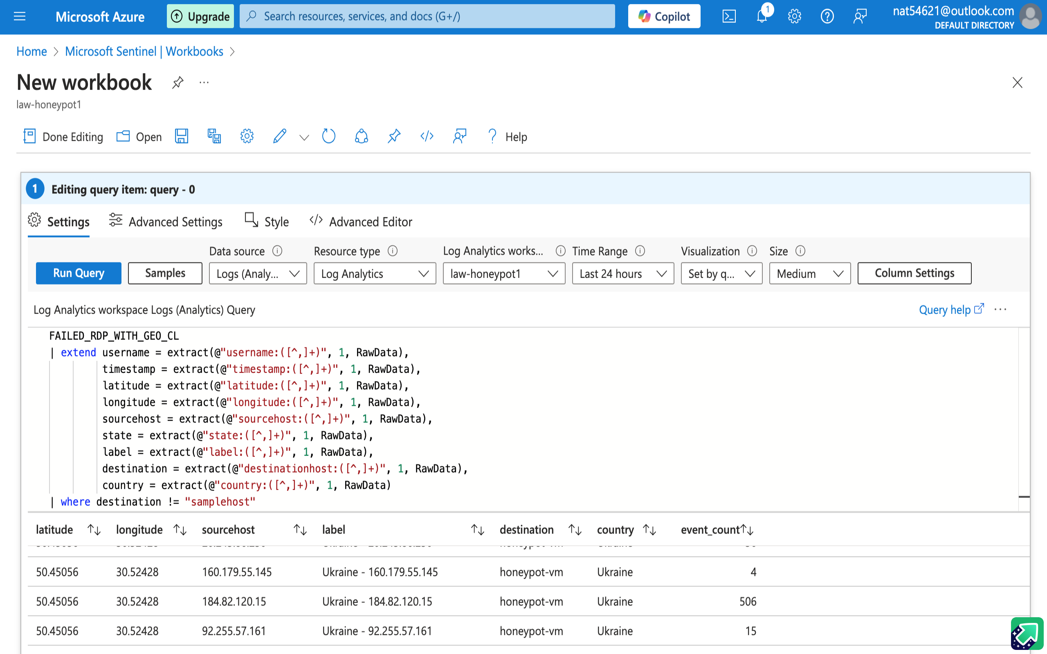Open Cloud Shell from top bar
Viewport: 1047px width, 654px height.
(x=729, y=16)
